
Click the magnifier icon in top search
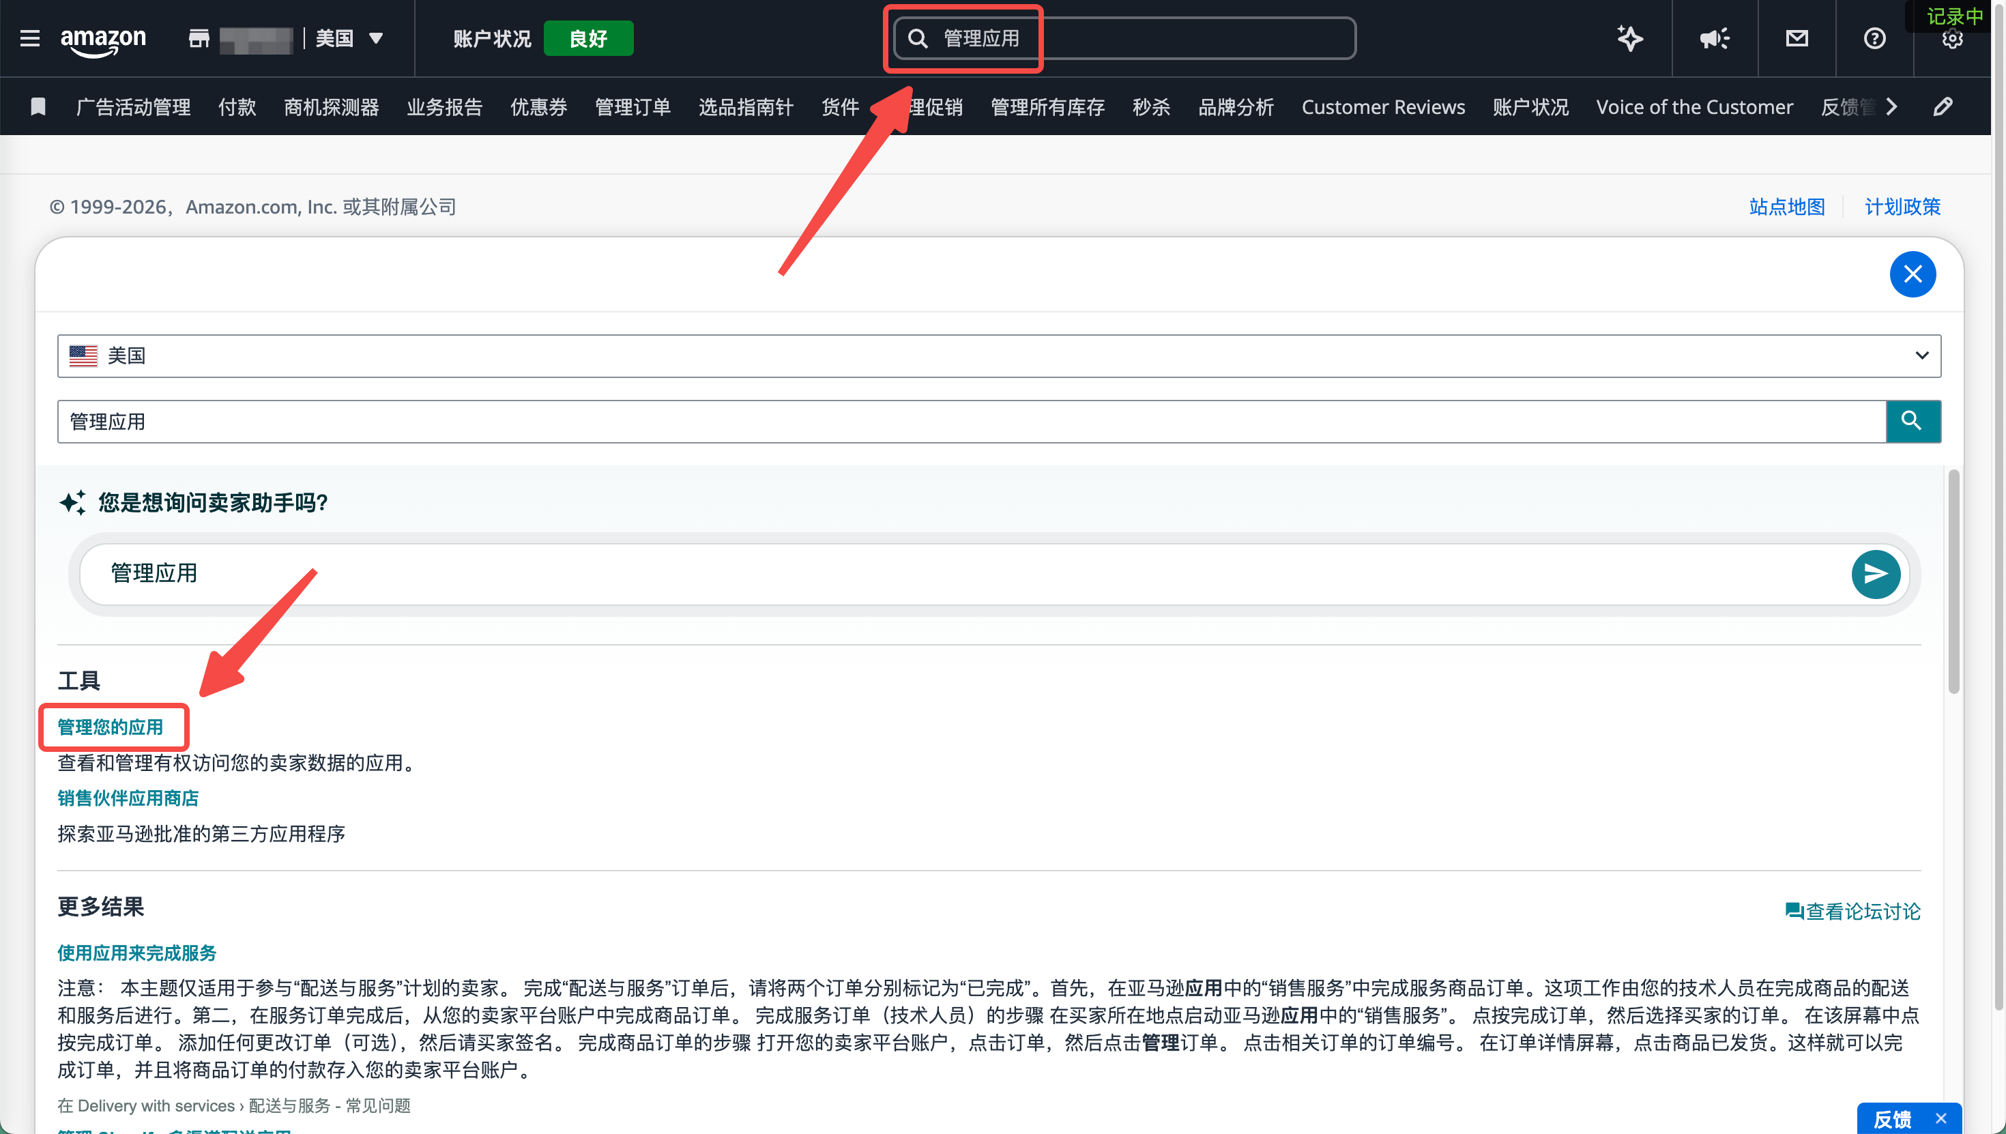[x=918, y=38]
